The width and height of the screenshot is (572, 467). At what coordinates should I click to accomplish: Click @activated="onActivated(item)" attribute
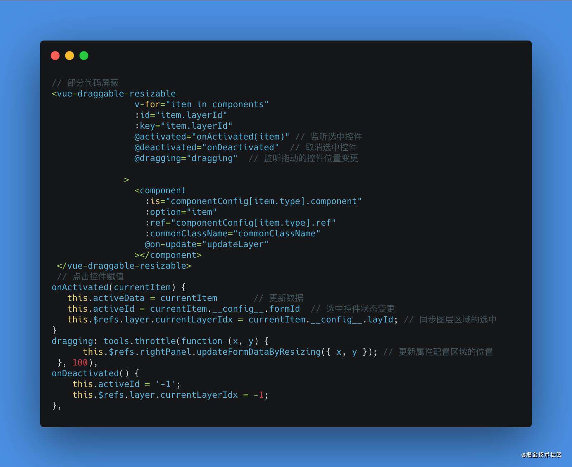pos(212,137)
